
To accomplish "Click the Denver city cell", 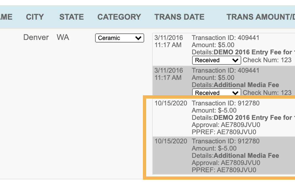I will coord(36,37).
